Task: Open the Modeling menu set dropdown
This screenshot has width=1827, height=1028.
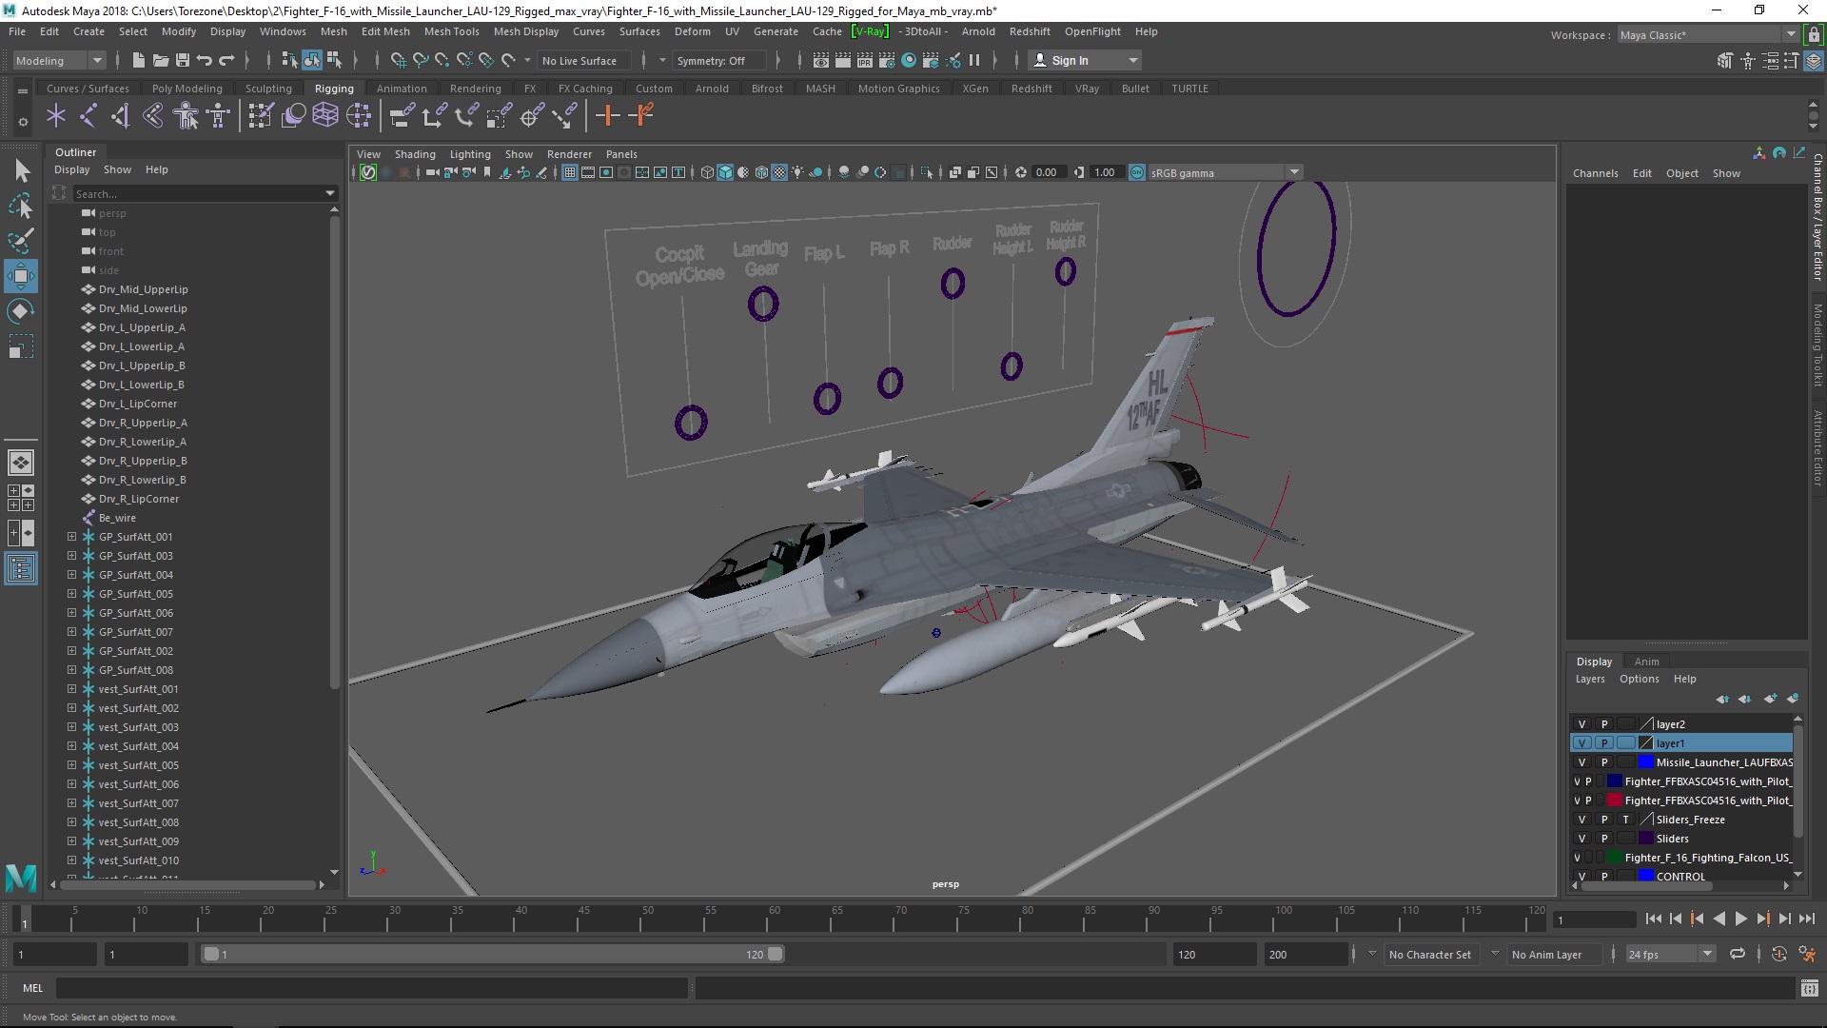Action: click(58, 60)
